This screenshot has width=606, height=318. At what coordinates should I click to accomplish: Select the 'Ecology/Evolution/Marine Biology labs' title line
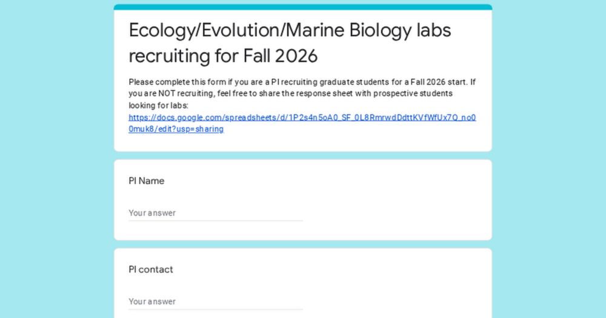(x=290, y=30)
